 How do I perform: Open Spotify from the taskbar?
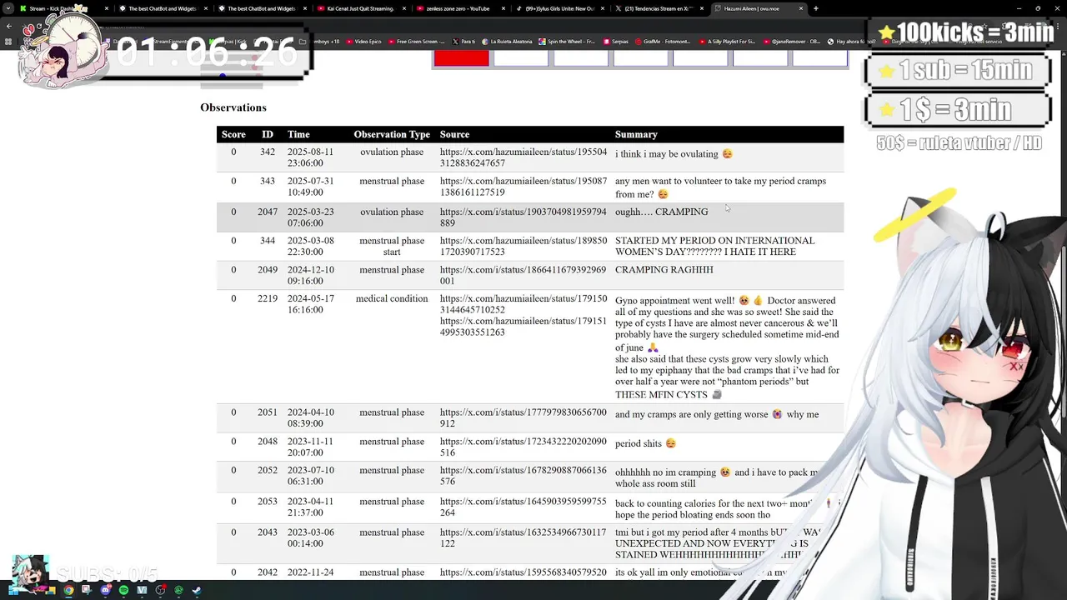click(123, 590)
